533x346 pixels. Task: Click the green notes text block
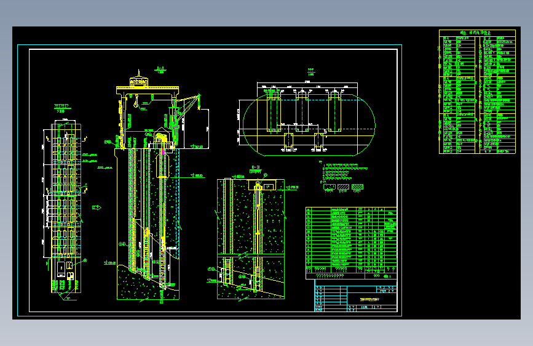point(343,171)
